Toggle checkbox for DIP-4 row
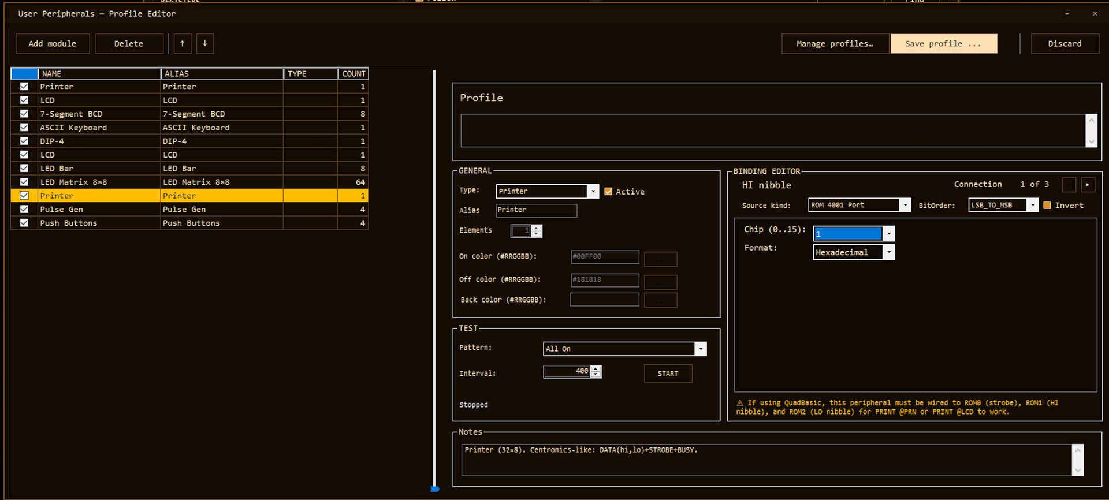The image size is (1109, 500). [x=24, y=141]
